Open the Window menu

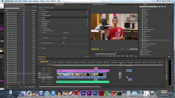53,1
